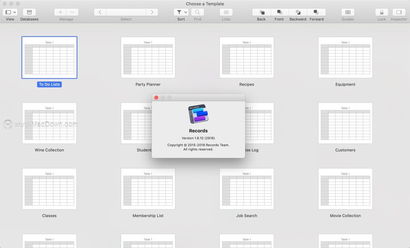Select the Customers template thumbnail
This screenshot has width=410, height=248.
346,123
